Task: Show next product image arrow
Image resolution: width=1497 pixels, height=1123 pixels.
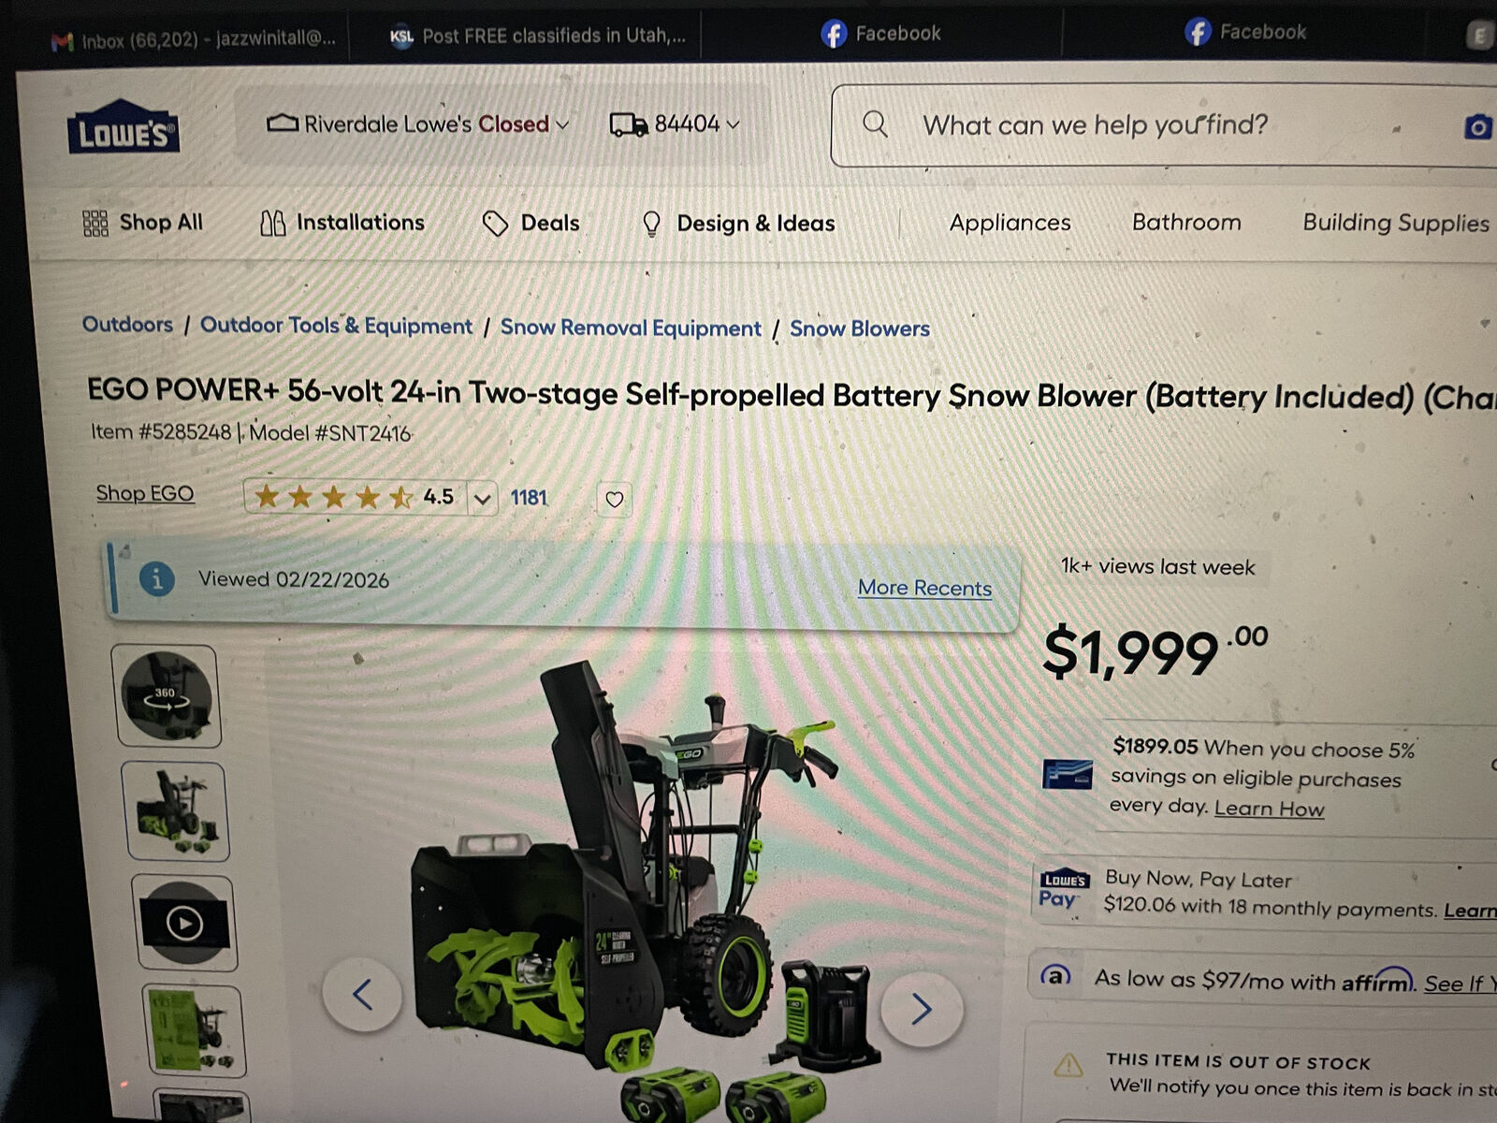Action: point(922,1008)
